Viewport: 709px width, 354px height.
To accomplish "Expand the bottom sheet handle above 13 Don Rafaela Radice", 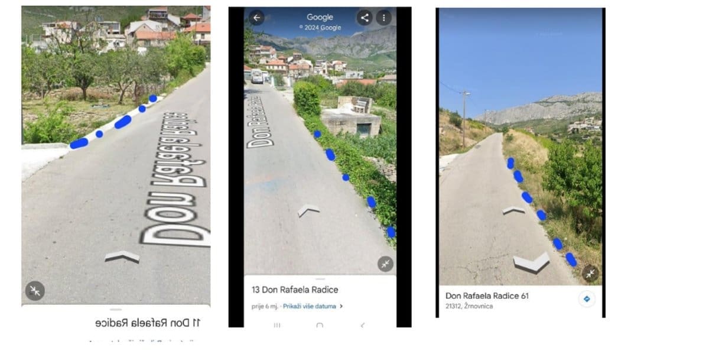I will 320,279.
